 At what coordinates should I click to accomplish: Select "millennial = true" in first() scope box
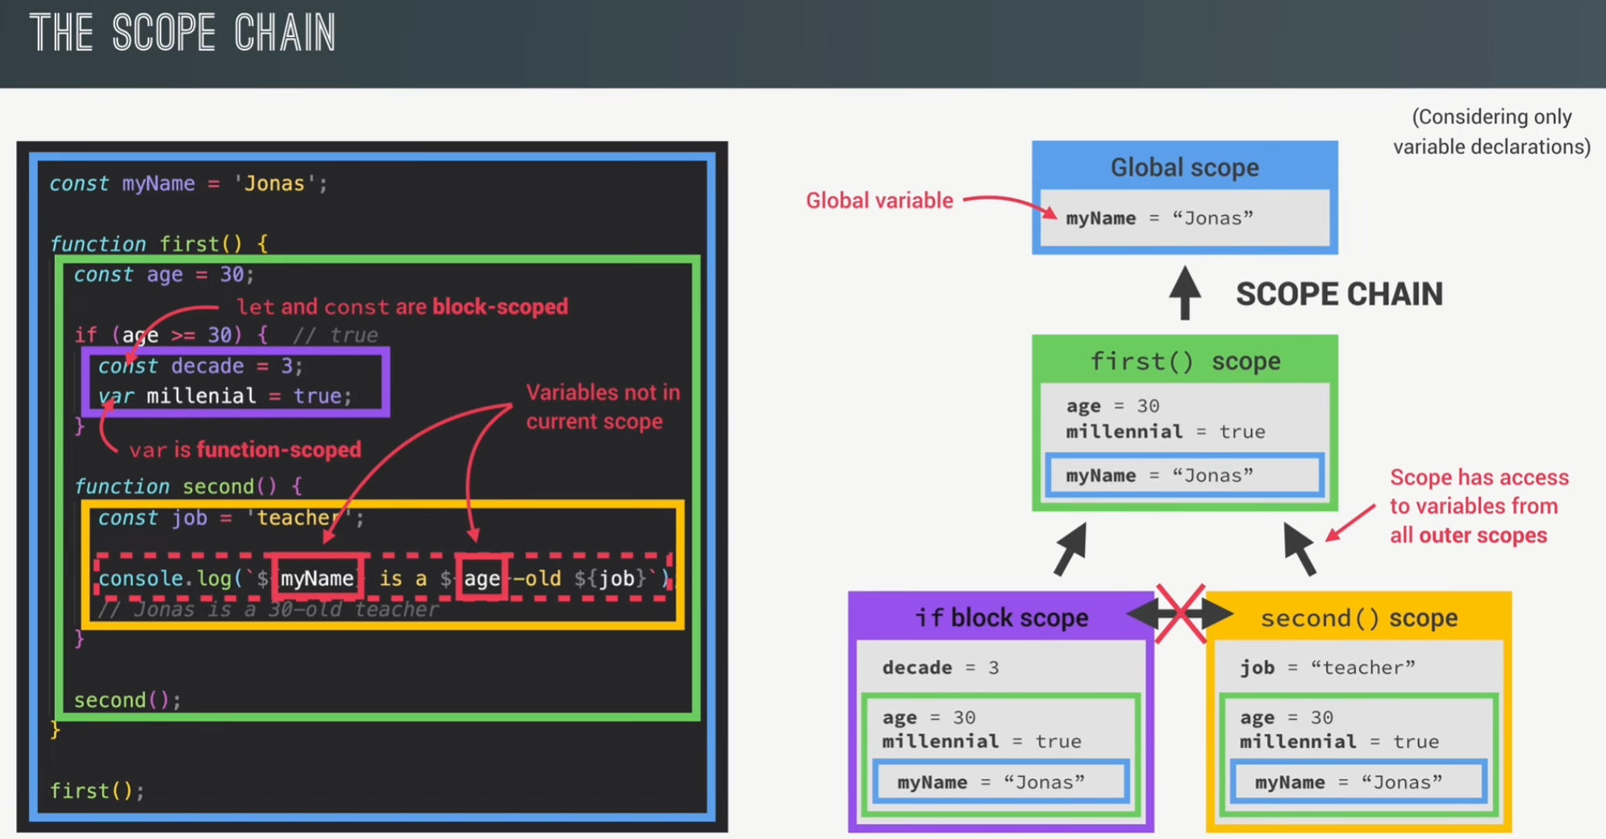pos(1165,431)
